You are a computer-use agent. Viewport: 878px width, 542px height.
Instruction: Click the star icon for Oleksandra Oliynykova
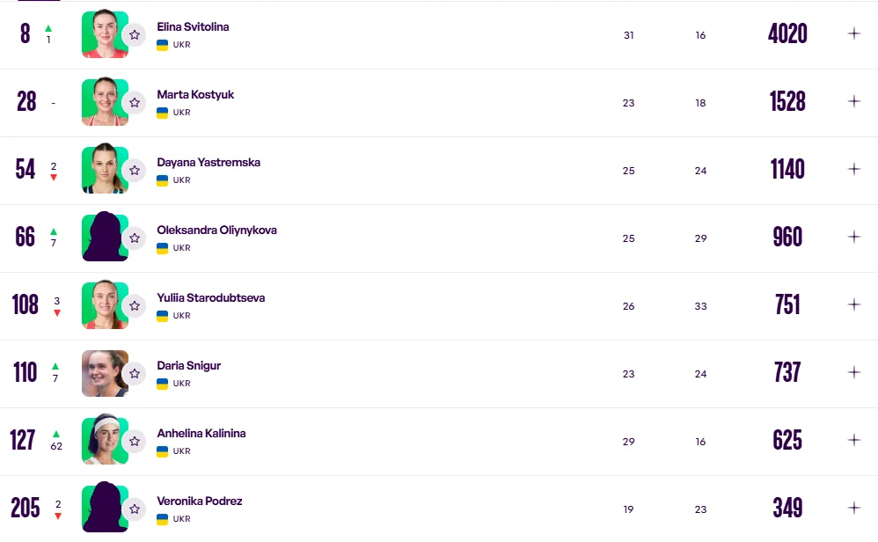[135, 238]
